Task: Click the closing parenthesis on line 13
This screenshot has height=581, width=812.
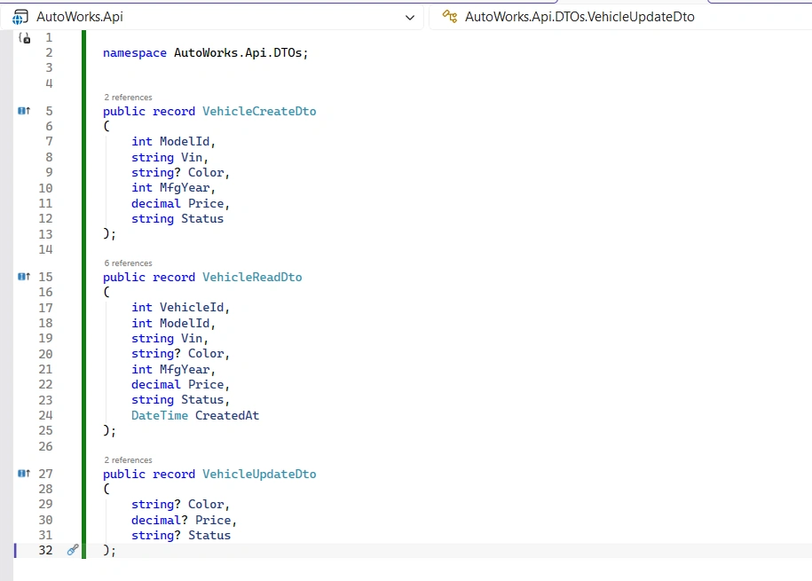Action: click(106, 234)
